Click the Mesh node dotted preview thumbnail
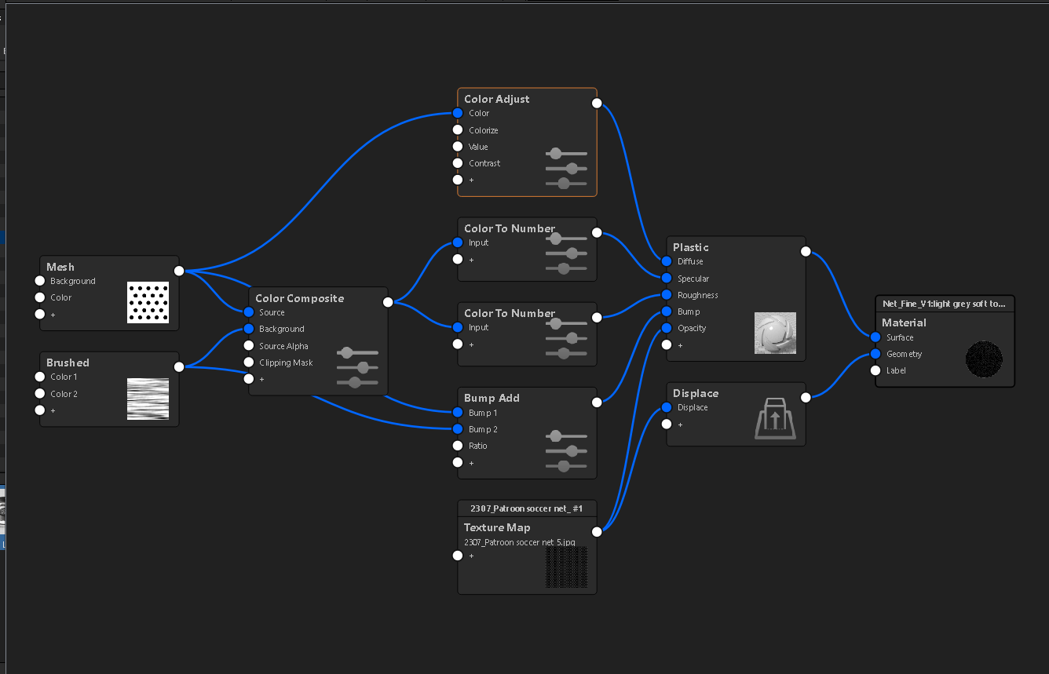 point(148,303)
